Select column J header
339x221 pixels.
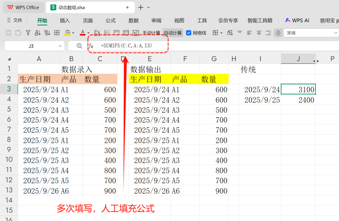(298, 59)
